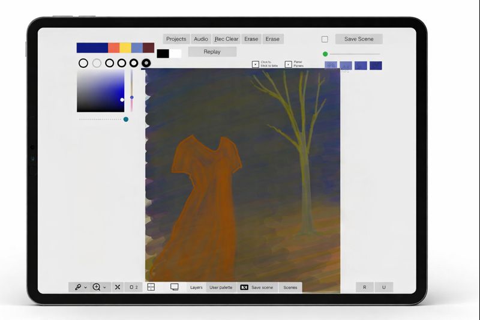Select the grid layout icon
The width and height of the screenshot is (480, 320).
pyautogui.click(x=151, y=287)
